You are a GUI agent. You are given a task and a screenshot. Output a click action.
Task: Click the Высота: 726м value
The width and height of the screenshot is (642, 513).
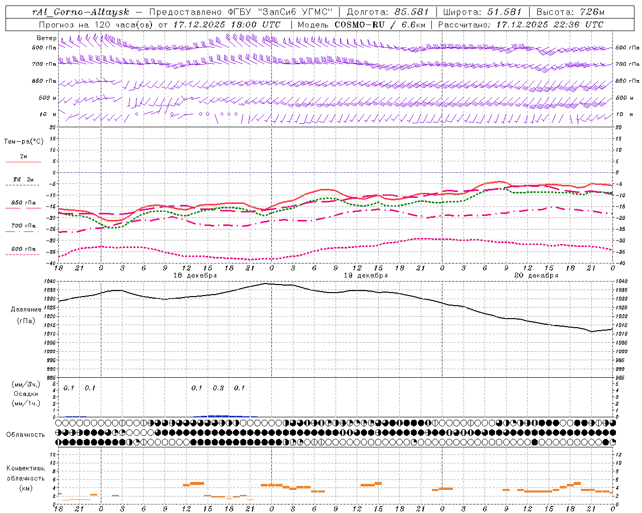pyautogui.click(x=570, y=12)
